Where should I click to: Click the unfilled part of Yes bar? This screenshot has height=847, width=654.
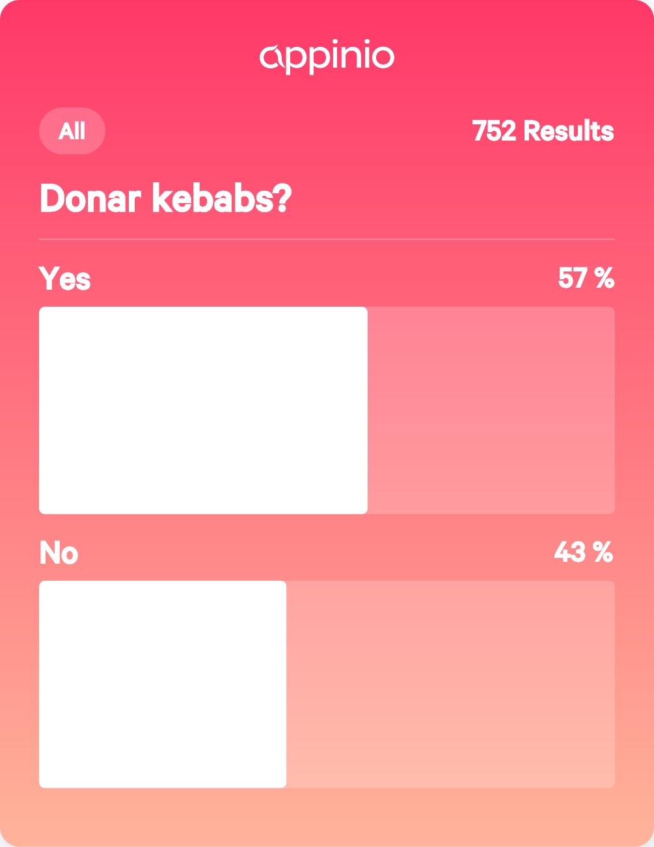tap(491, 410)
